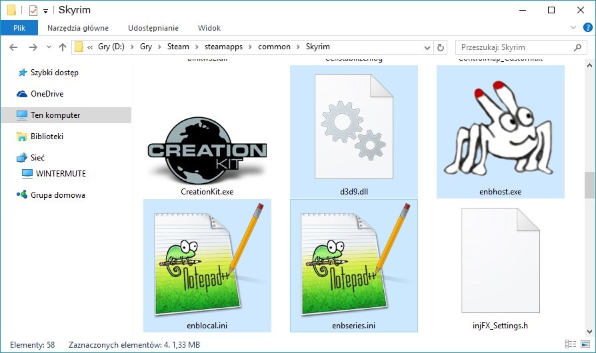
Task: Expand the chevron after common
Action: point(298,47)
